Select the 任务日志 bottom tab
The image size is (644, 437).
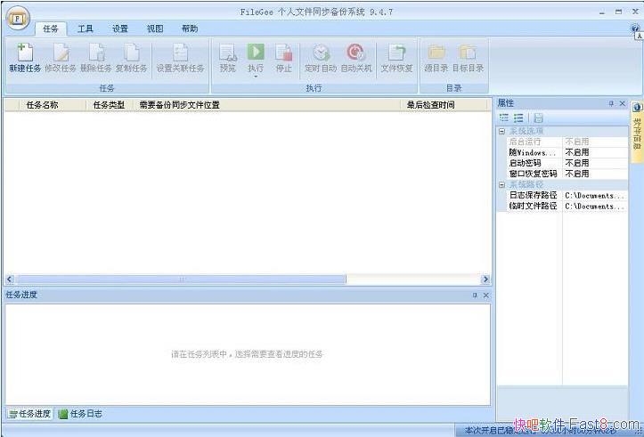pyautogui.click(x=80, y=414)
